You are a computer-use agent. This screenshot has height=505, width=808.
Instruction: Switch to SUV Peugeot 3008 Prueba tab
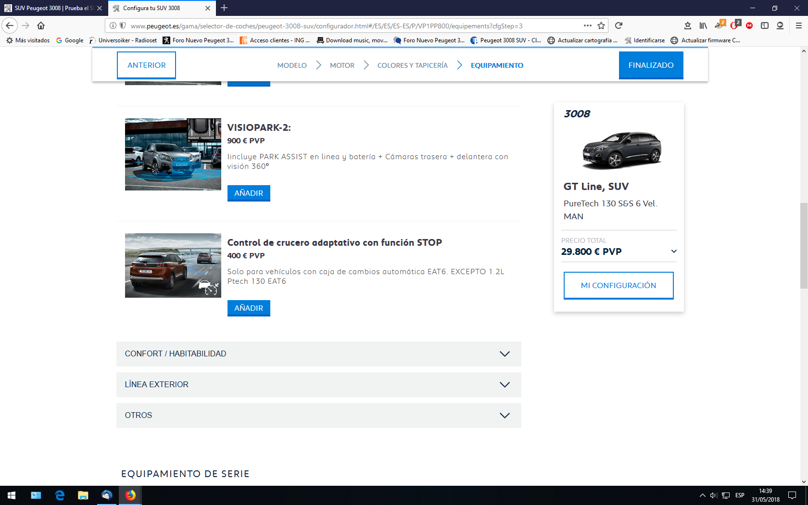pyautogui.click(x=53, y=8)
